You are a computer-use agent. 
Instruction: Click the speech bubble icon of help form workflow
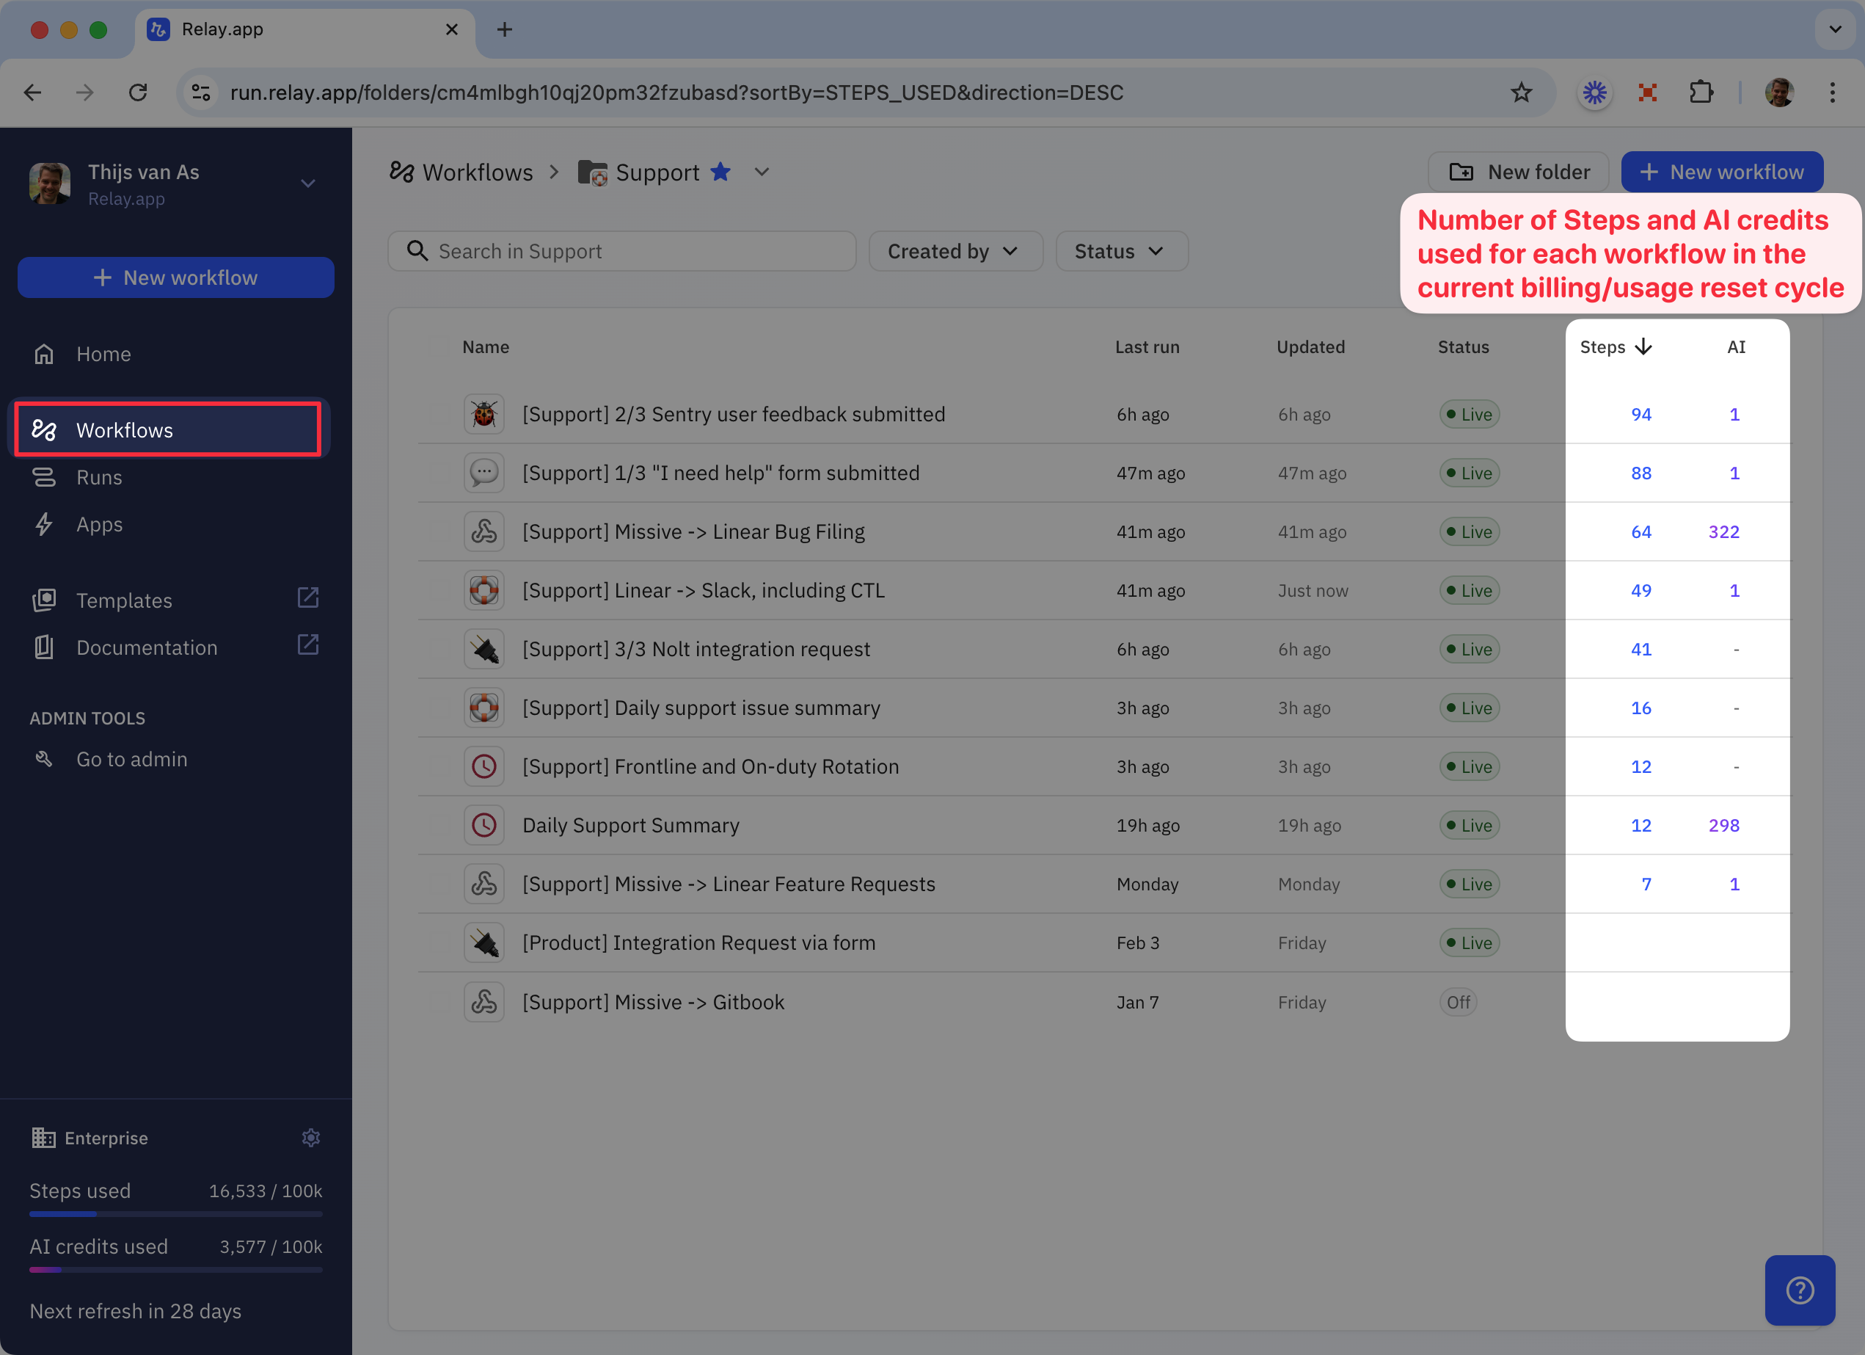tap(483, 473)
